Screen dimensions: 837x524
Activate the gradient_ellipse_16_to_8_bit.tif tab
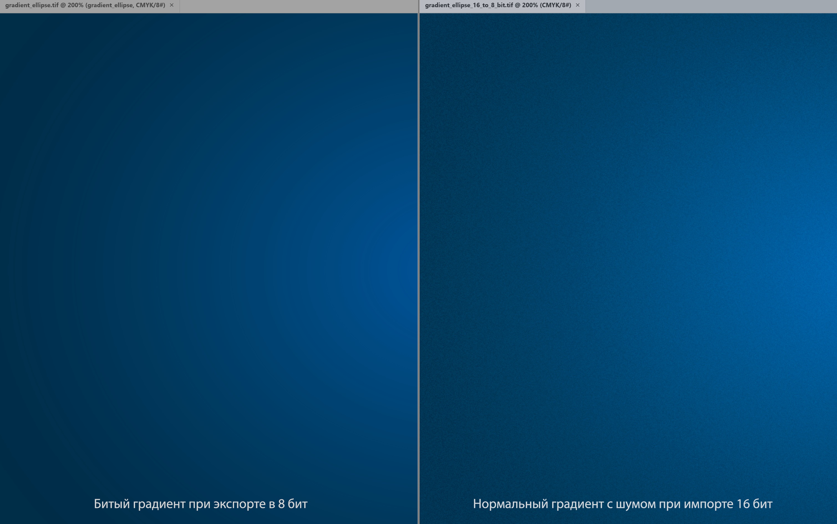pos(498,5)
